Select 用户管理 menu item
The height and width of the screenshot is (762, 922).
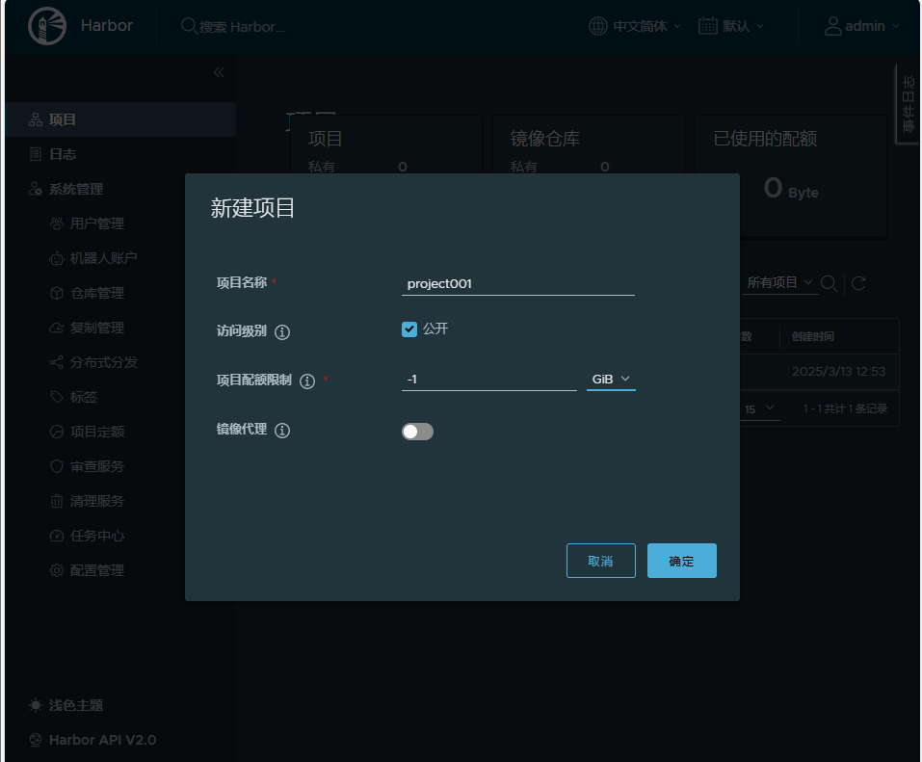(x=97, y=223)
